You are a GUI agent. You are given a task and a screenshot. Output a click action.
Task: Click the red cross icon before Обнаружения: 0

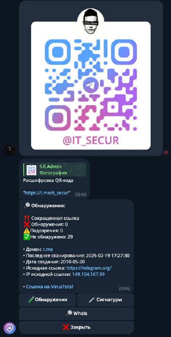(27, 225)
